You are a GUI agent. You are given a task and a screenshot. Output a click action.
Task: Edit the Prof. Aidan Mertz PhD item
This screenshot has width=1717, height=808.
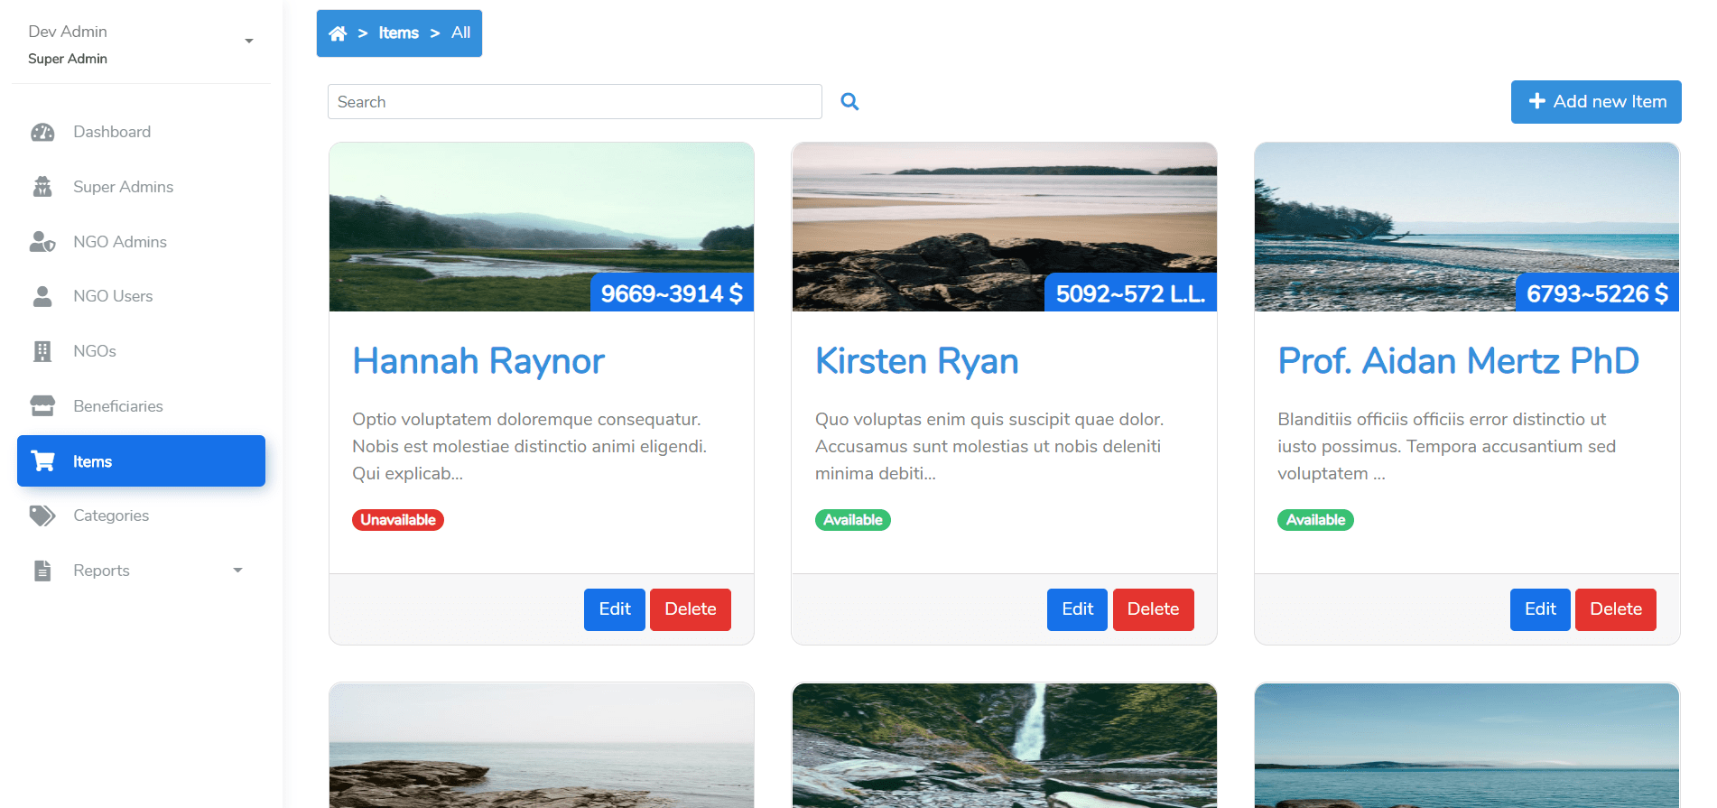pyautogui.click(x=1539, y=609)
